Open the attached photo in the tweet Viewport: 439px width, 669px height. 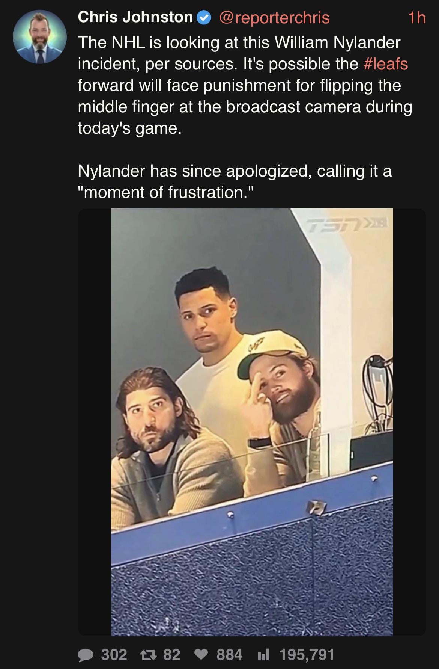252,422
